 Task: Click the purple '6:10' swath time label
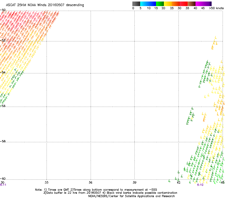[200, 185]
